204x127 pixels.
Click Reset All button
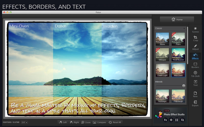(x=115, y=122)
